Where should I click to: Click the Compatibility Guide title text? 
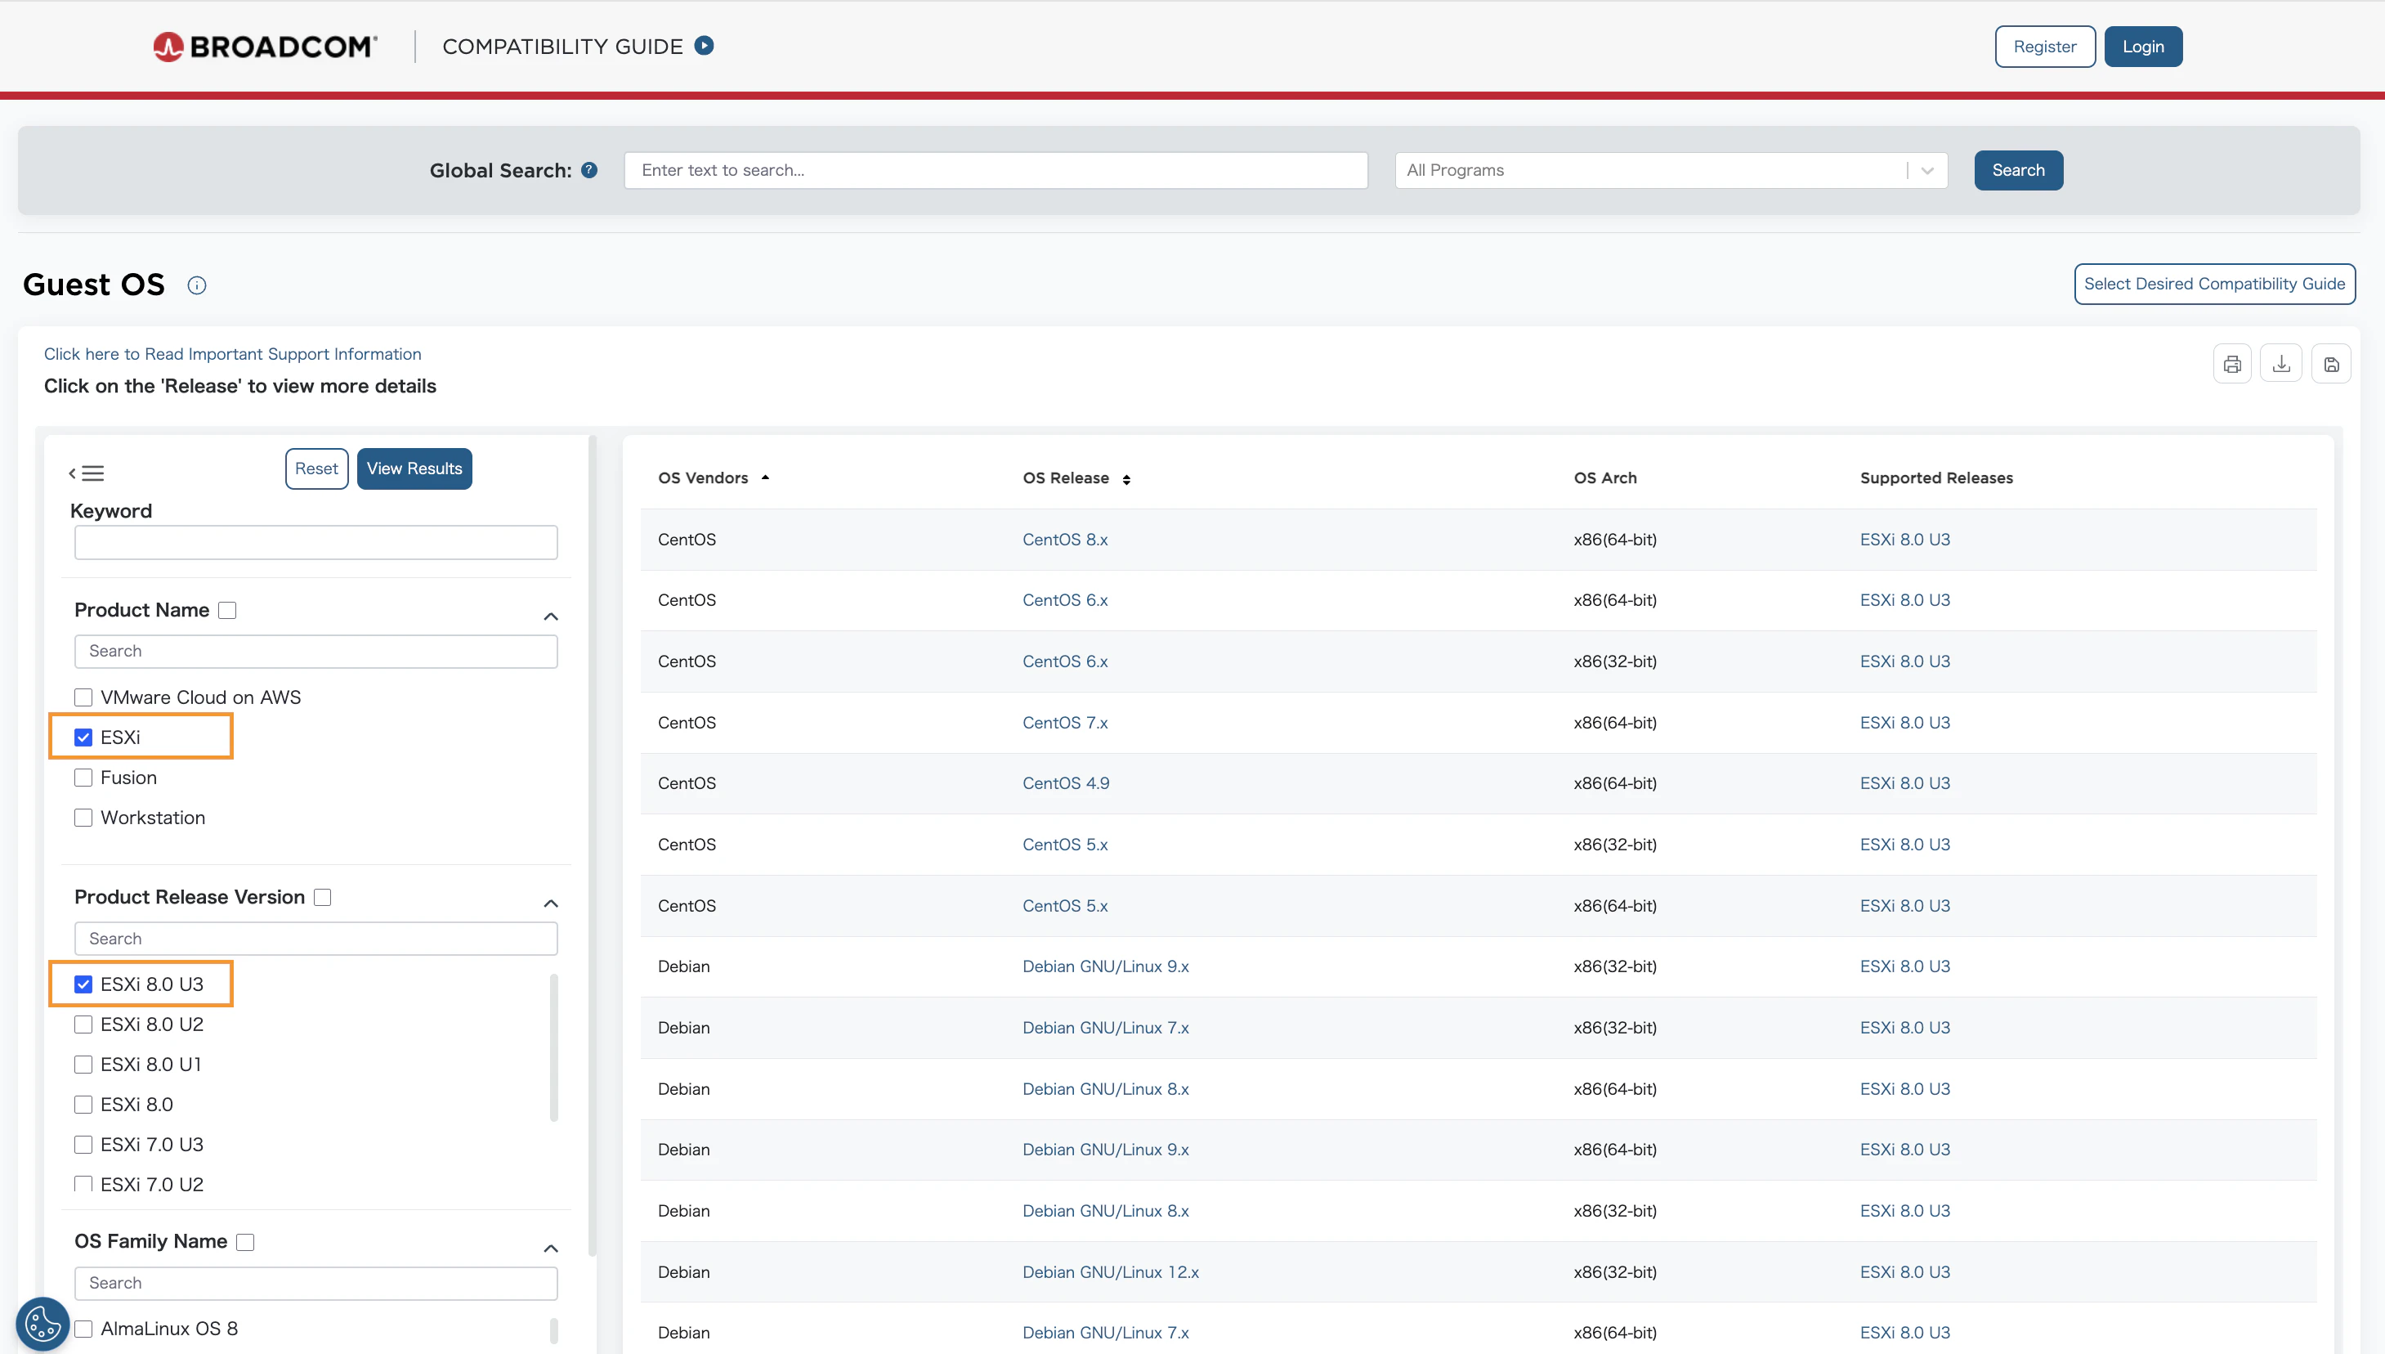[x=562, y=47]
